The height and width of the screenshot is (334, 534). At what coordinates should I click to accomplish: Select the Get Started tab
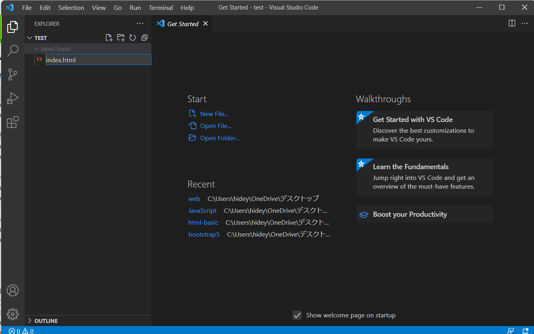(182, 24)
